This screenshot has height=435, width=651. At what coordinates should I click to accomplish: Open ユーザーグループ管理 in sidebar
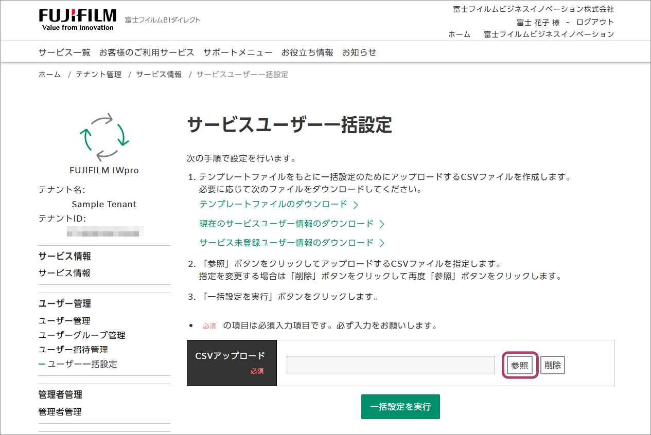pyautogui.click(x=82, y=335)
